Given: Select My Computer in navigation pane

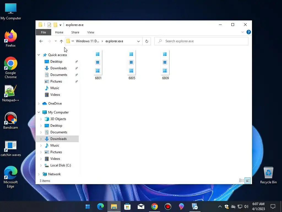Looking at the screenshot, I should pos(58,112).
